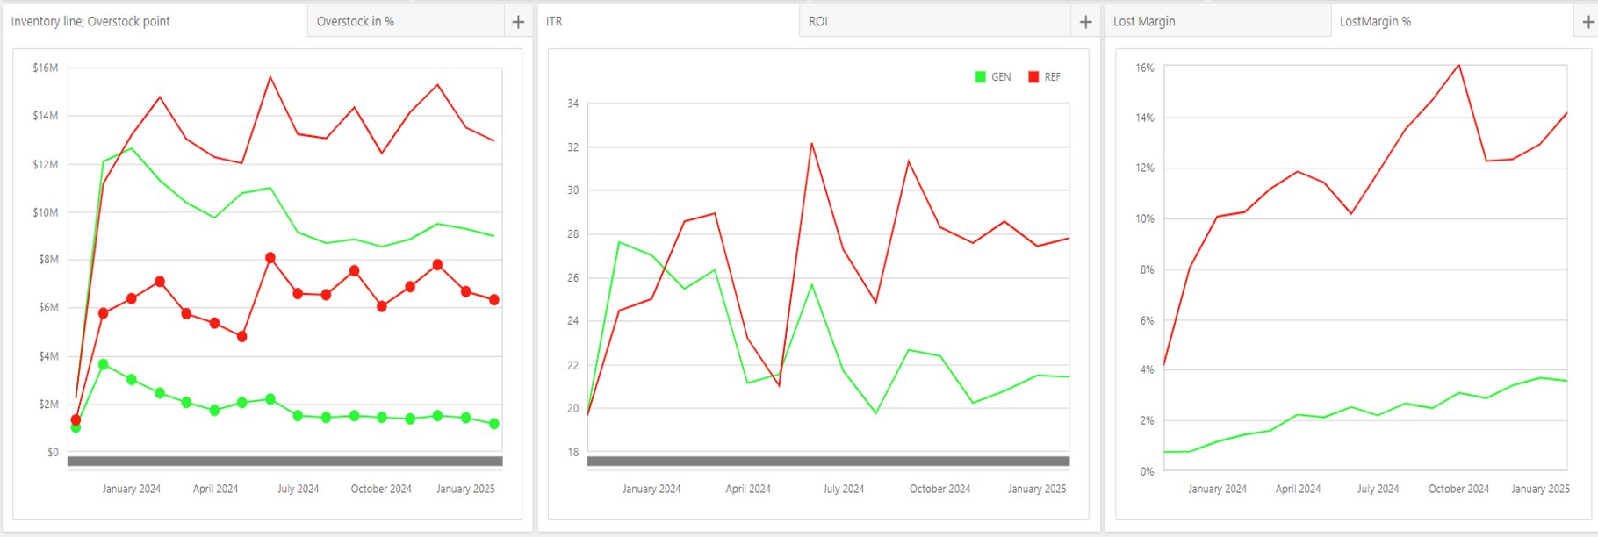The width and height of the screenshot is (1598, 537).
Task: Click the $0 axis label in inventory chart
Action: pyautogui.click(x=53, y=452)
